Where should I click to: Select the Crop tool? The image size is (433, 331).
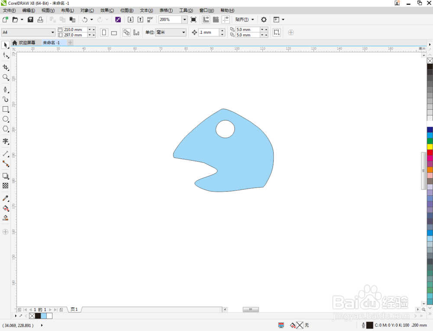[x=5, y=67]
